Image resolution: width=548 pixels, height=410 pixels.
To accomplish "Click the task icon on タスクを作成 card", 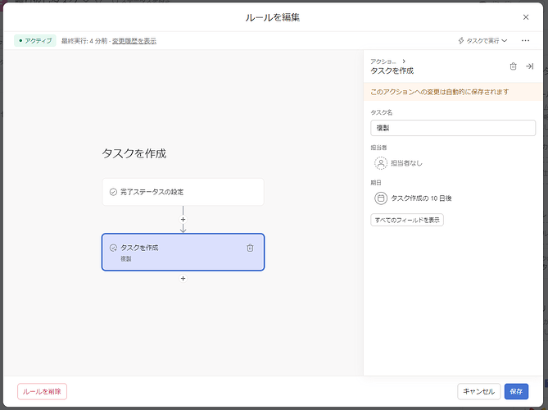I will [113, 248].
